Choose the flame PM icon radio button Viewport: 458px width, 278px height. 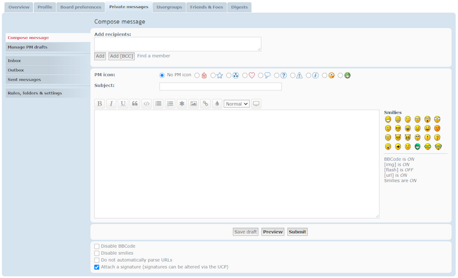click(197, 75)
